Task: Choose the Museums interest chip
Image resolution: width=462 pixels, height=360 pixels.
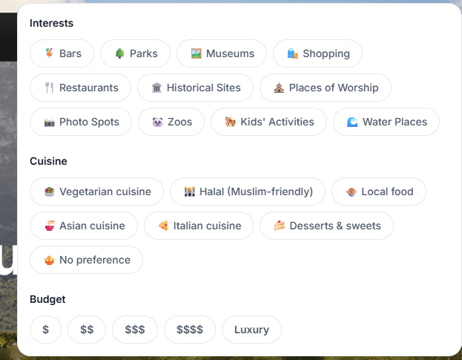Action: [221, 53]
